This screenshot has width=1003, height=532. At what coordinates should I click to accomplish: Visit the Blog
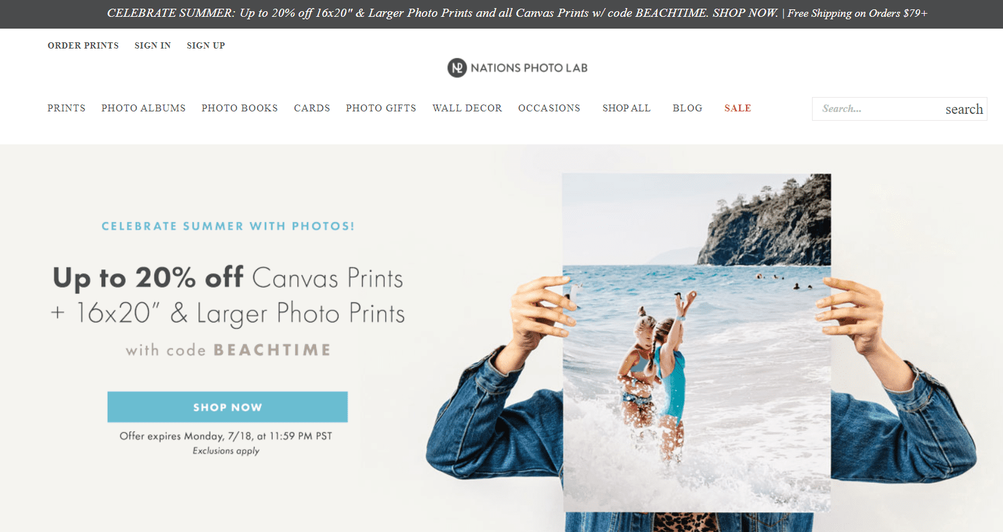[x=688, y=108]
